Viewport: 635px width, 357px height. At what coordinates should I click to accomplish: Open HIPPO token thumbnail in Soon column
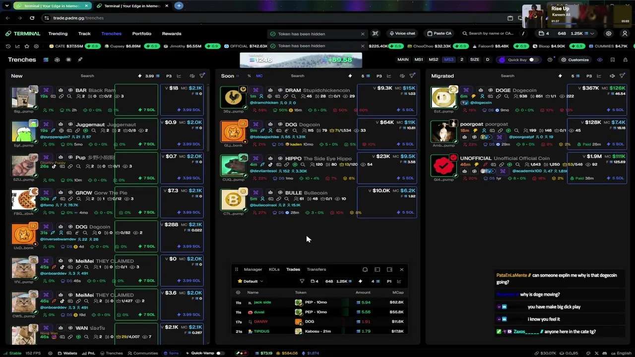click(234, 166)
